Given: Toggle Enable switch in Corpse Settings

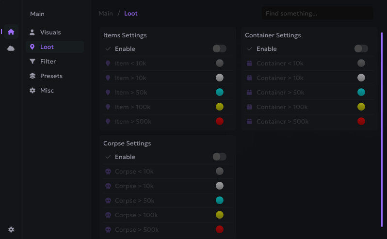Looking at the screenshot, I should tap(219, 157).
